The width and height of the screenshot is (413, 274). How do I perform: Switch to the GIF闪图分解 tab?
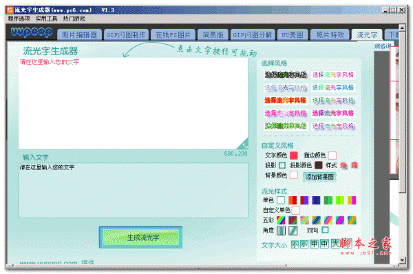[x=253, y=35]
